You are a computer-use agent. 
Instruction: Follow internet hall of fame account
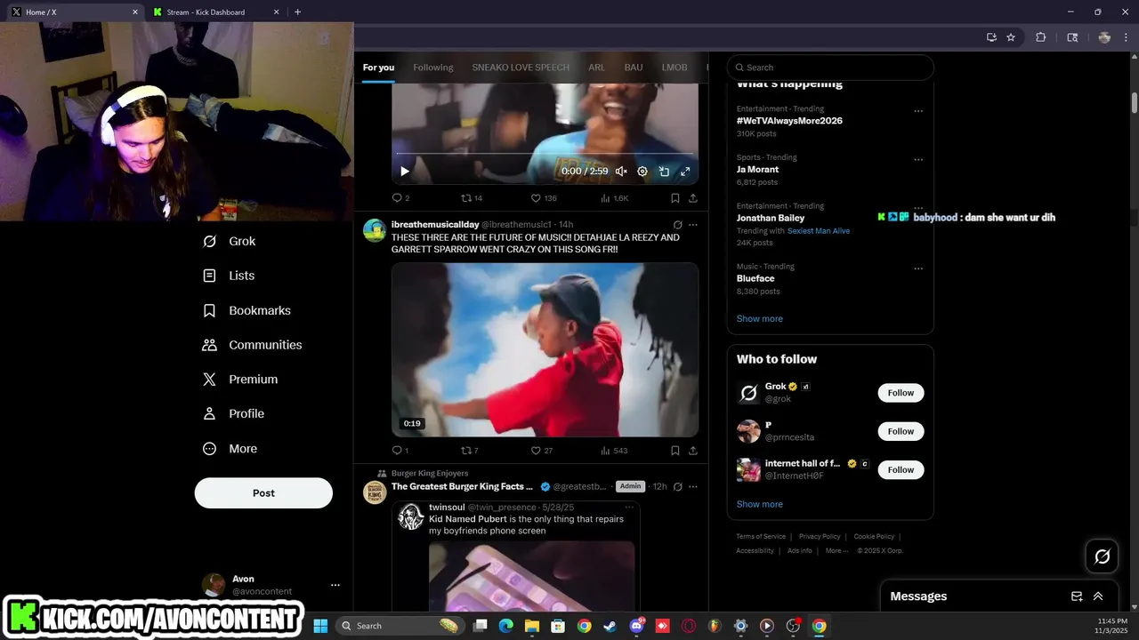pos(901,469)
